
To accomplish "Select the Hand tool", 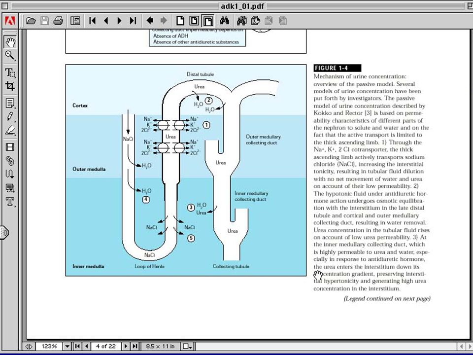I will click(x=10, y=42).
